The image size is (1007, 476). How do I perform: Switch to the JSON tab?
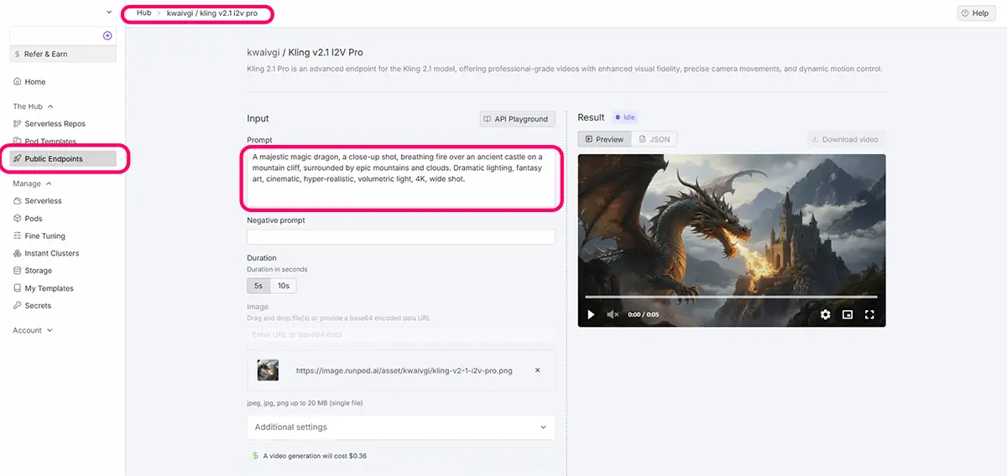655,139
